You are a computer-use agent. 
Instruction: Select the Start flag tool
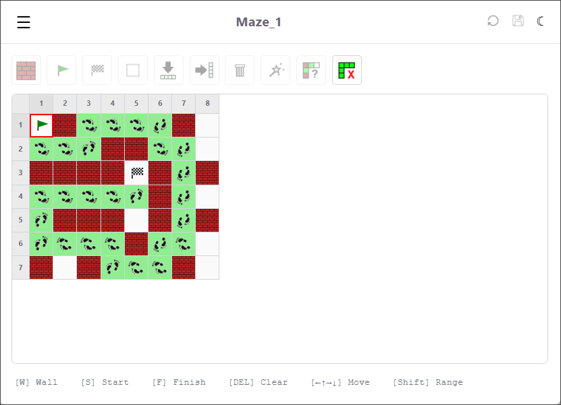pos(61,70)
